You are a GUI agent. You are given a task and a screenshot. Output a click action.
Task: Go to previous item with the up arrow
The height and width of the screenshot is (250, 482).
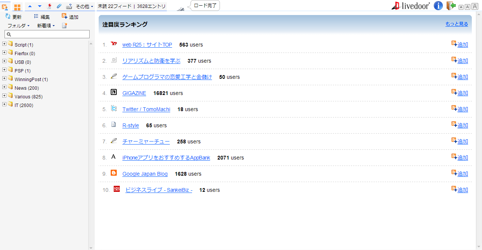click(x=30, y=6)
